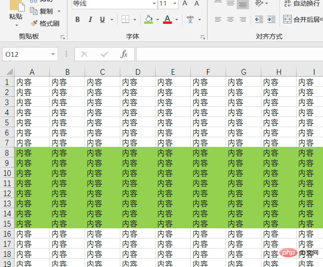
Task: Select middle vertical alignment icon
Action: pos(230,3)
